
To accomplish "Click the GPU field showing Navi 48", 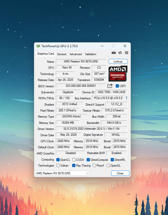I will pos(67,67).
